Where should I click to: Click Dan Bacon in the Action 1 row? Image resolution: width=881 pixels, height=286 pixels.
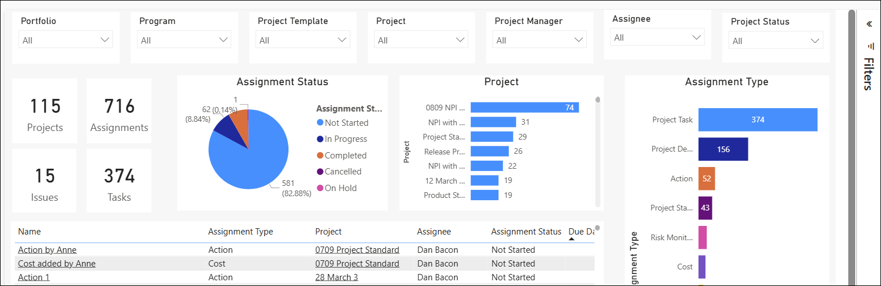point(438,277)
